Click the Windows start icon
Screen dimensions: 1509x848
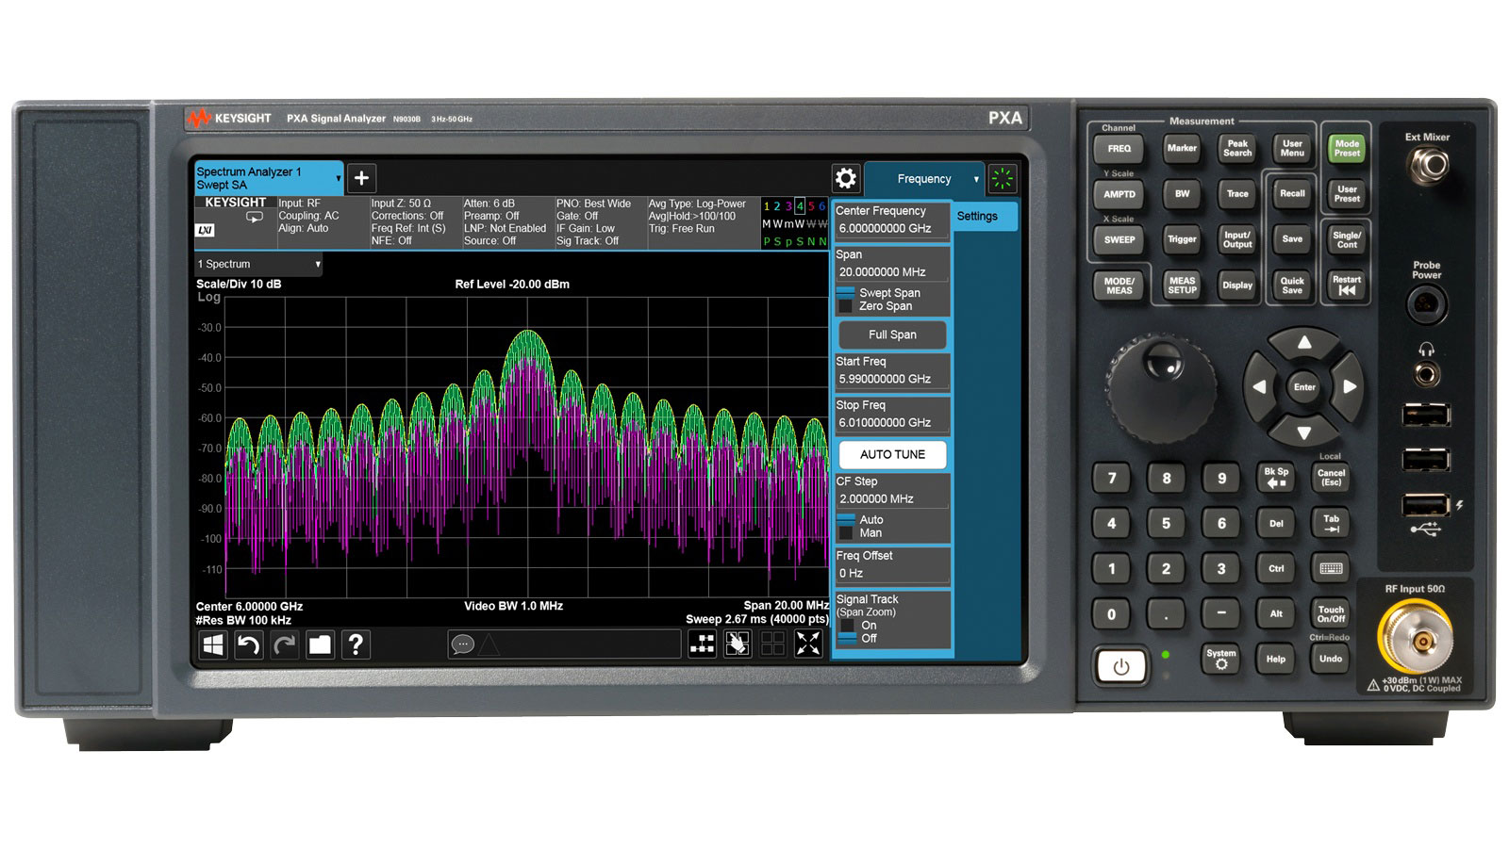point(213,644)
